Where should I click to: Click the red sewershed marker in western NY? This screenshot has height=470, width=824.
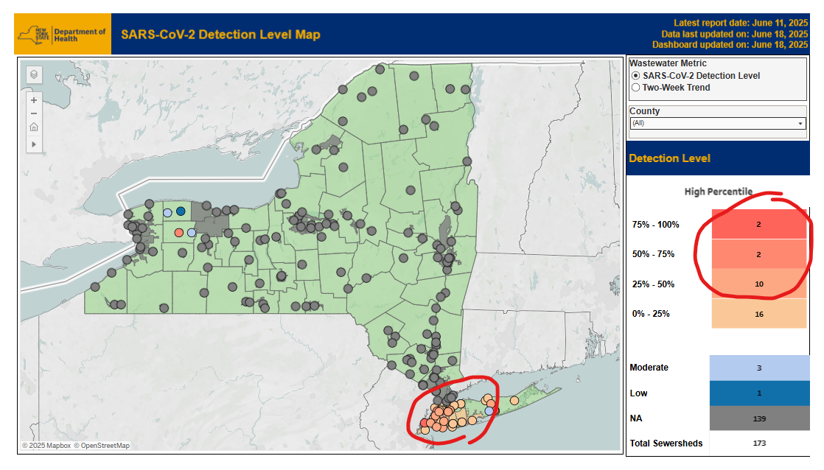tap(178, 233)
